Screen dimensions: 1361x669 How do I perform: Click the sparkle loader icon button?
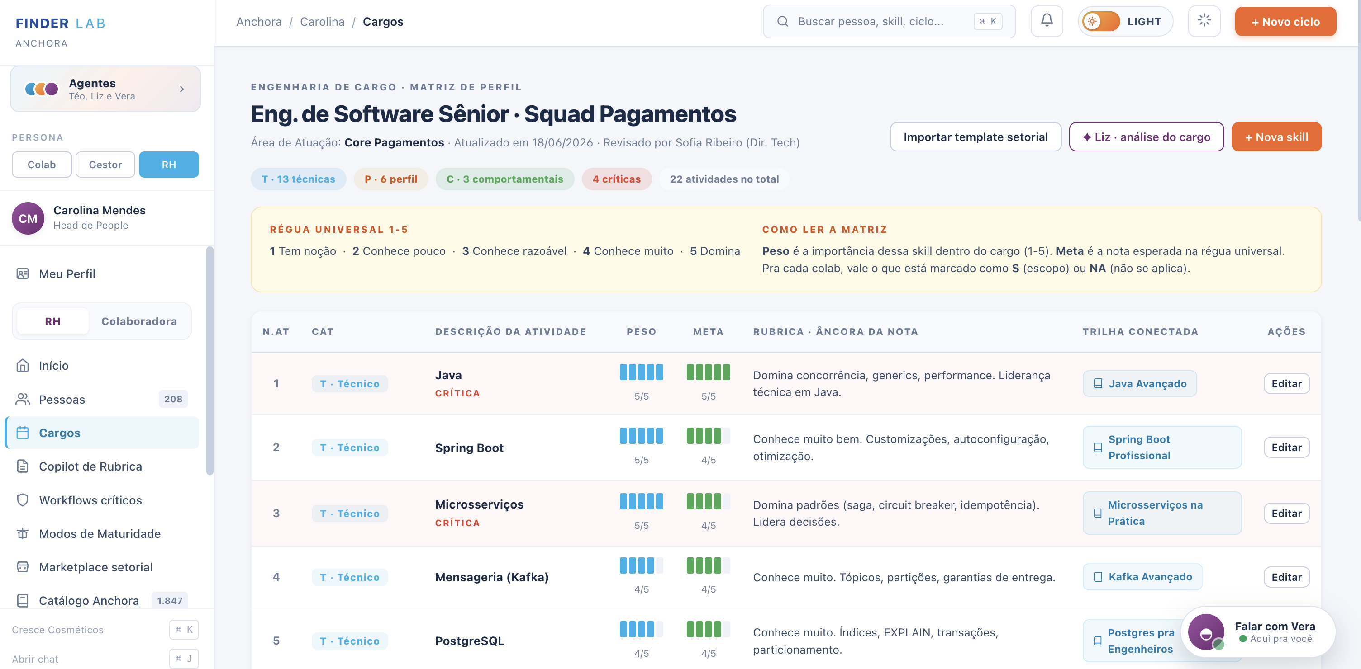1204,21
